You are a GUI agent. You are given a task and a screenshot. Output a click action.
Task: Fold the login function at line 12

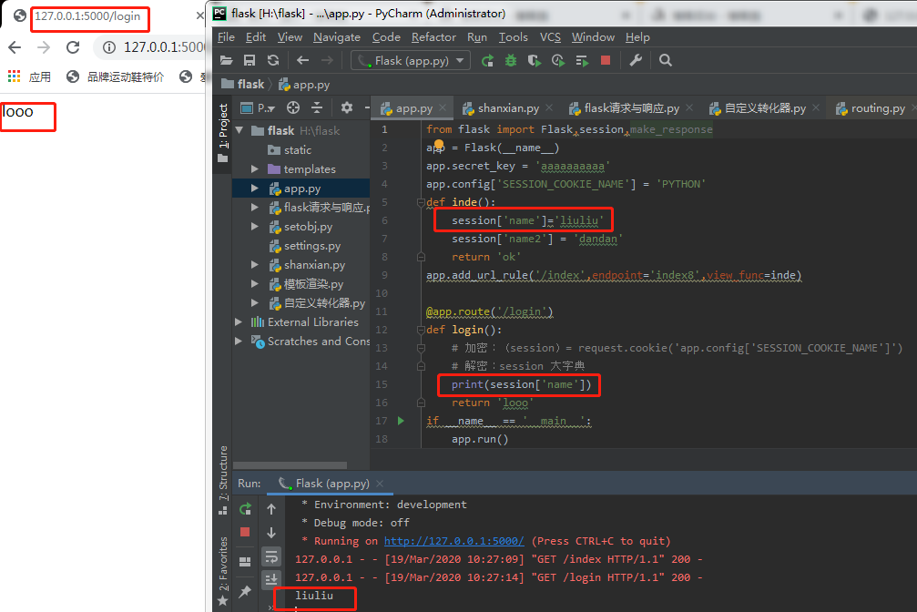tap(421, 330)
